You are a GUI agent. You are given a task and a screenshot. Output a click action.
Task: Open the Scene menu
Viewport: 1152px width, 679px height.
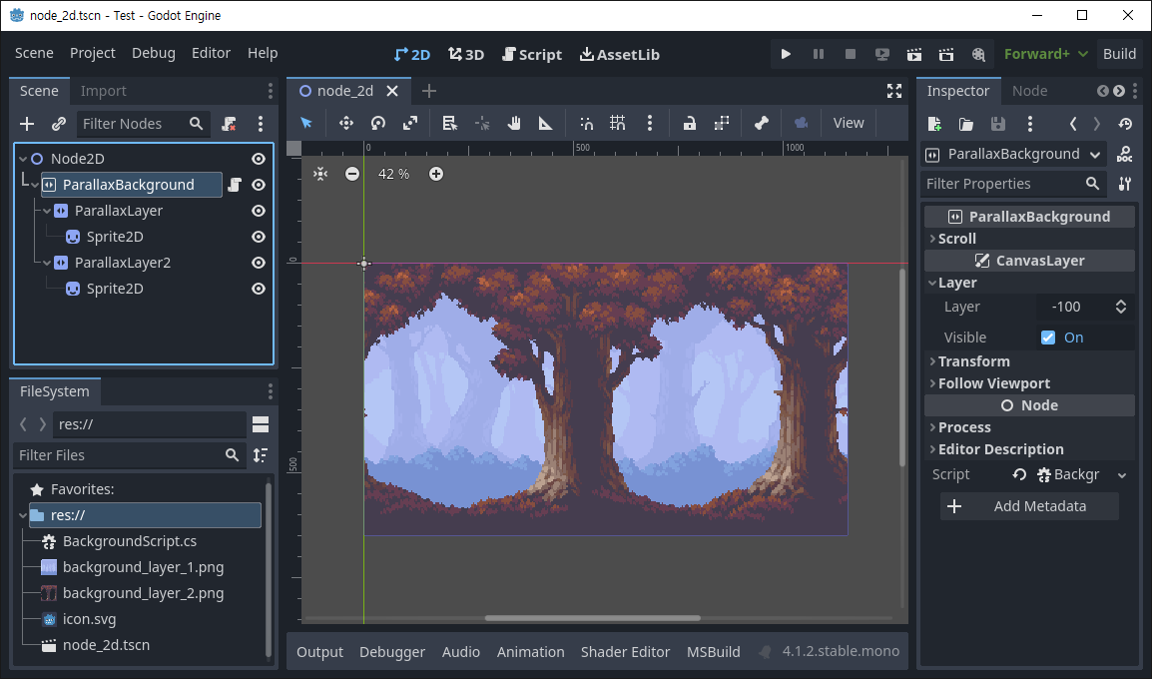click(x=34, y=53)
